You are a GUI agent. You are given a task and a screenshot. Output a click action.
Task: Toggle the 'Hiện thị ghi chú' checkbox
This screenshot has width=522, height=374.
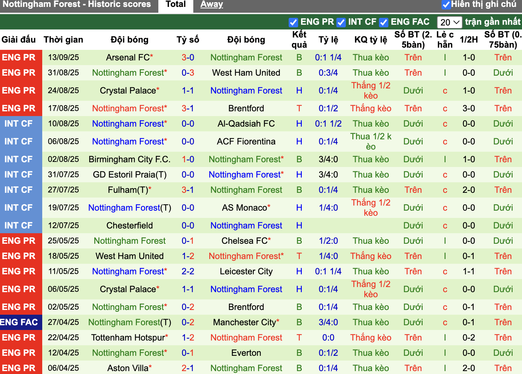446,5
